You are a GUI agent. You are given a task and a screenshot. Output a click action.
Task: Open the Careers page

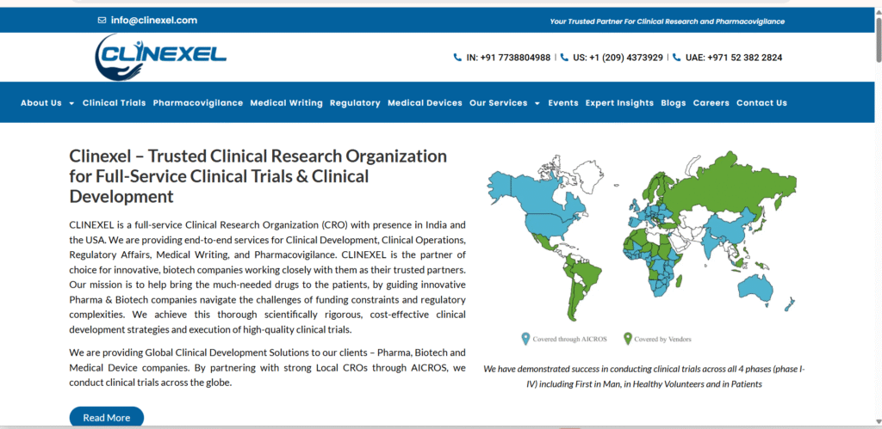[711, 103]
